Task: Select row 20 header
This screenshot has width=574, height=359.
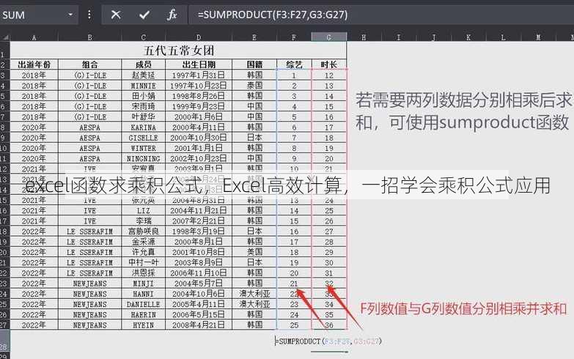Action: [x=4, y=252]
